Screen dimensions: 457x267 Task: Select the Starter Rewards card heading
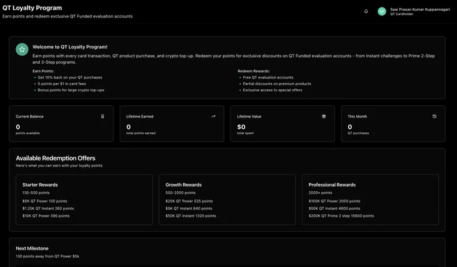pos(40,184)
